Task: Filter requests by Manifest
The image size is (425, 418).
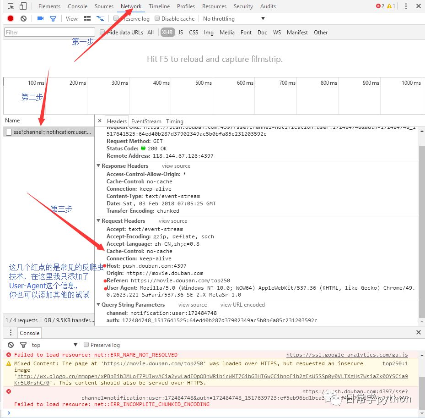Action: pyautogui.click(x=297, y=33)
